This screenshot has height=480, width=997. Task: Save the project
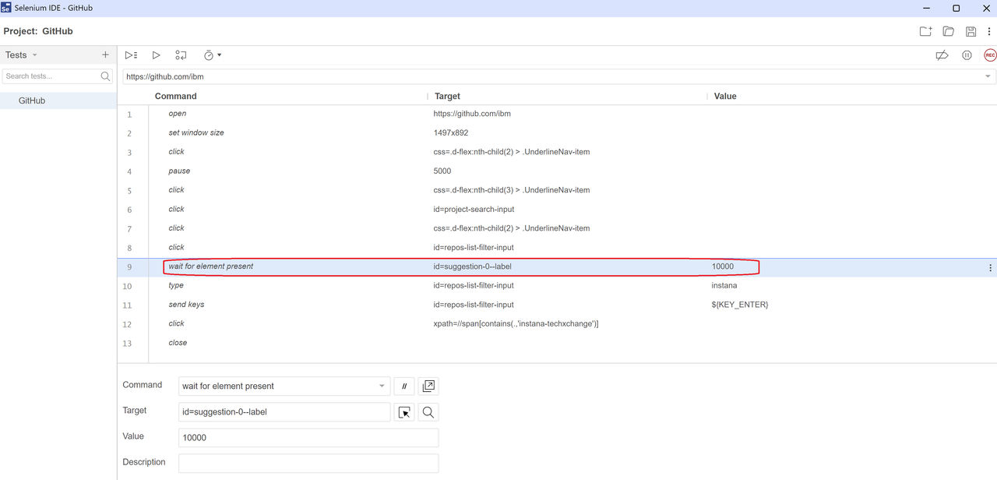click(x=971, y=31)
